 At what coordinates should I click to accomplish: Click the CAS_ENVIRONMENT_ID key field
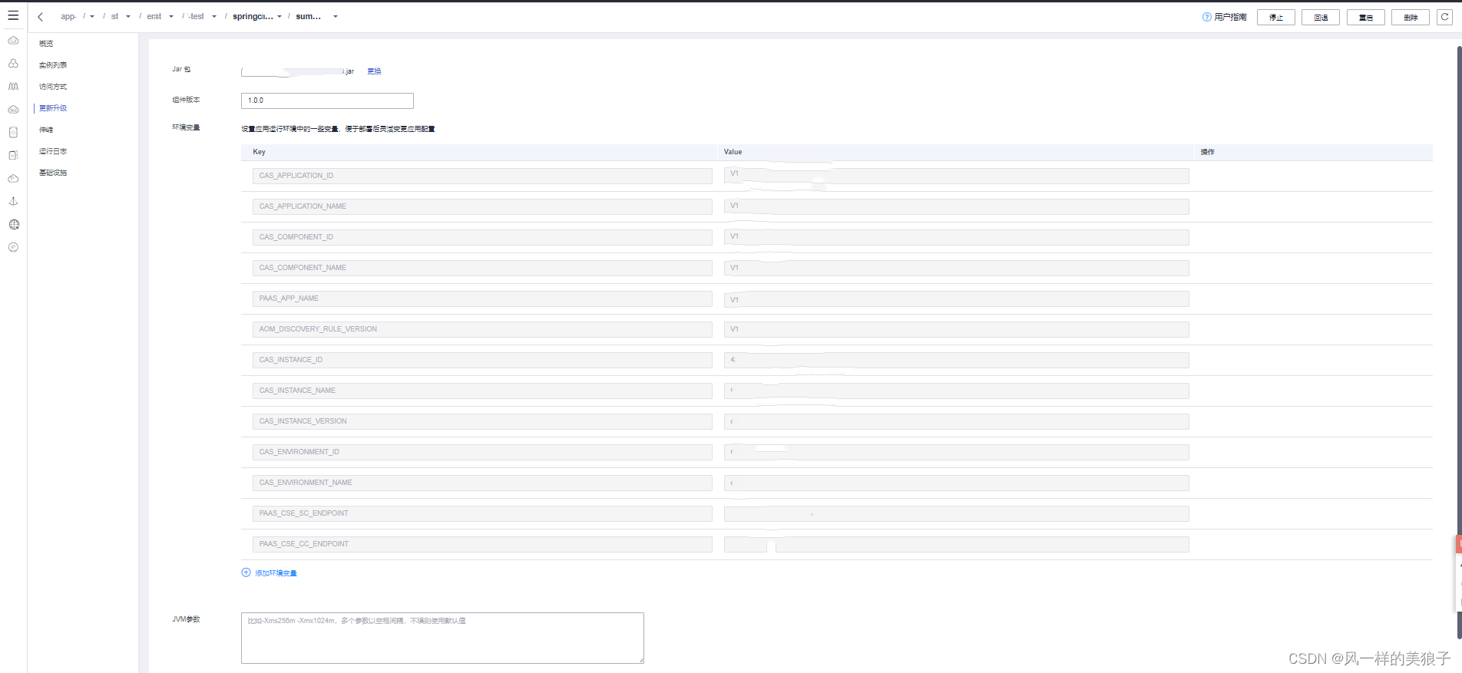point(482,452)
